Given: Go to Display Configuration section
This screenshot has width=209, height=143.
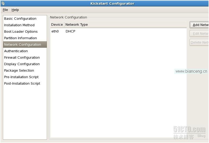Looking at the screenshot, I should click(x=25, y=64).
